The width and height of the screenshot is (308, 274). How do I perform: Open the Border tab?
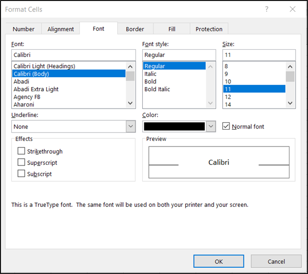pyautogui.click(x=135, y=29)
